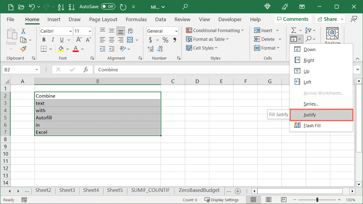The image size is (363, 204).
Task: Click the Merge & Center icon
Action: click(130, 40)
